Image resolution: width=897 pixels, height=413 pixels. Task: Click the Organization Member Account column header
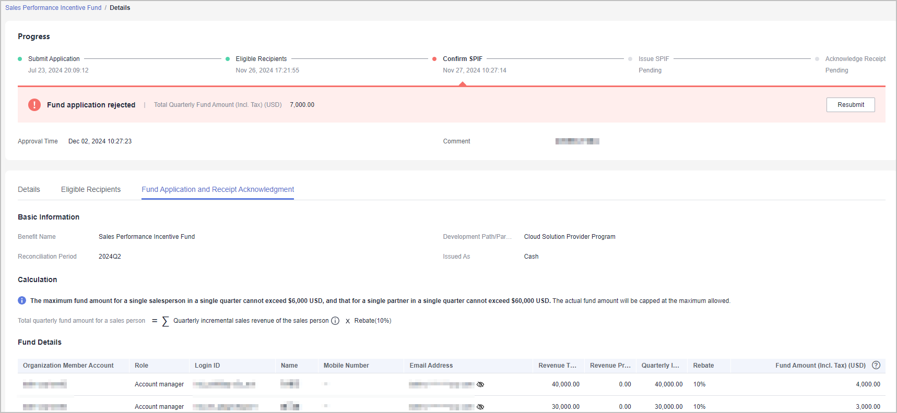click(68, 366)
